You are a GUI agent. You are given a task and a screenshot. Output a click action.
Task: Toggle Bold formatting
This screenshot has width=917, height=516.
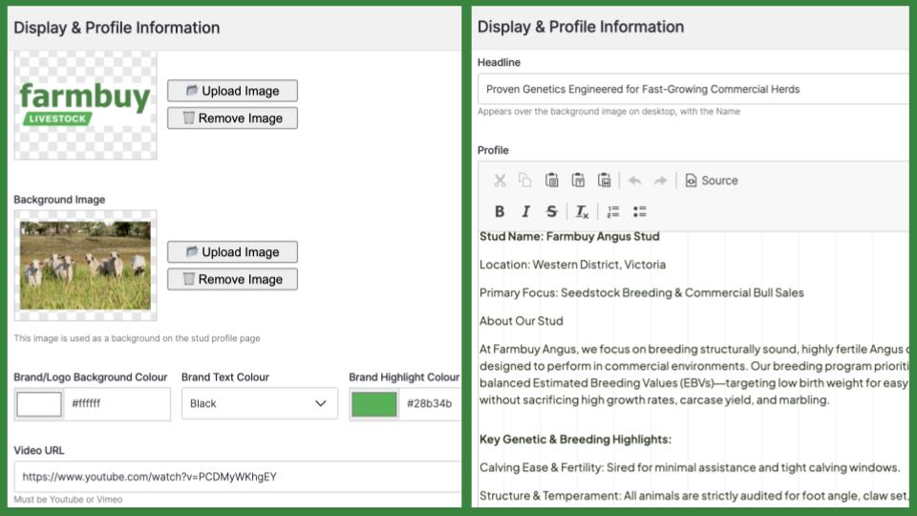tap(500, 211)
